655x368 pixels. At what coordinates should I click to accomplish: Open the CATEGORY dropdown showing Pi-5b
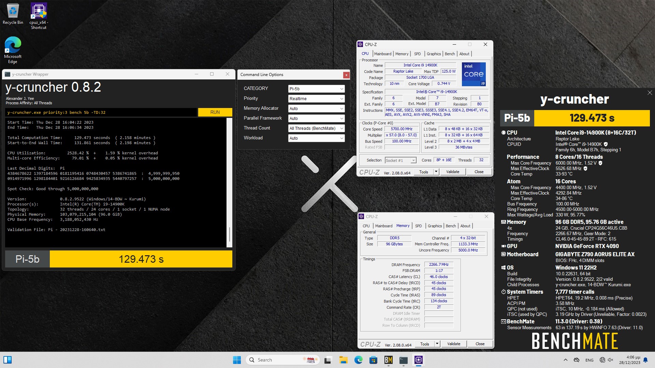point(316,89)
